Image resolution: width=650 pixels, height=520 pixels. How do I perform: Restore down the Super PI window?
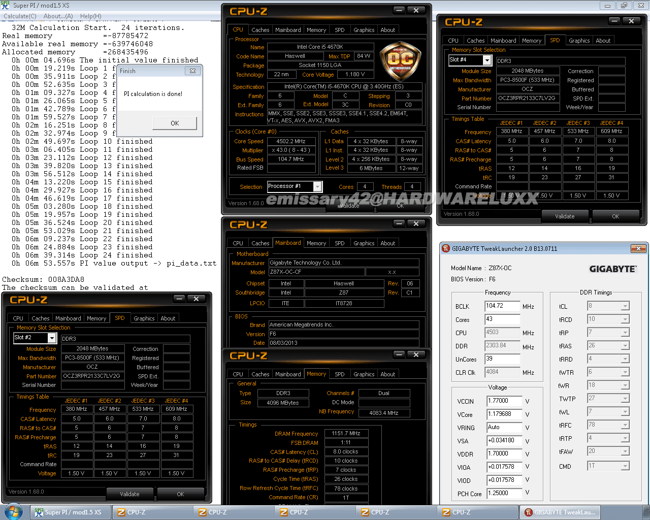click(624, 6)
